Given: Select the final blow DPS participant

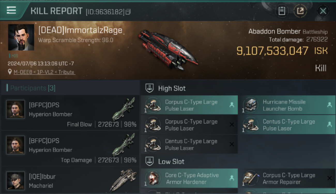Looking at the screenshot, I should point(70,113).
